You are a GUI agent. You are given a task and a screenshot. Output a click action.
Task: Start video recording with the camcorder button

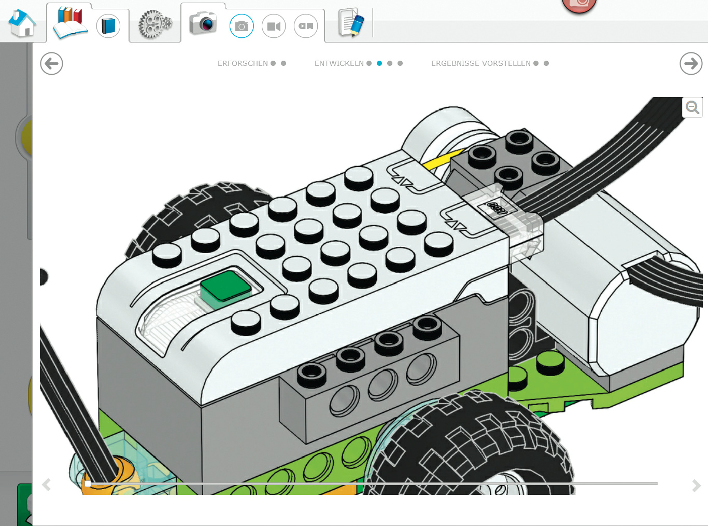coord(274,26)
